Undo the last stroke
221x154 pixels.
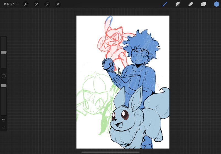click(4, 120)
